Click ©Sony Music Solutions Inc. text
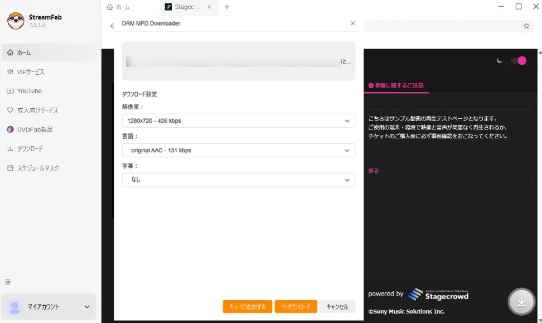 click(406, 312)
